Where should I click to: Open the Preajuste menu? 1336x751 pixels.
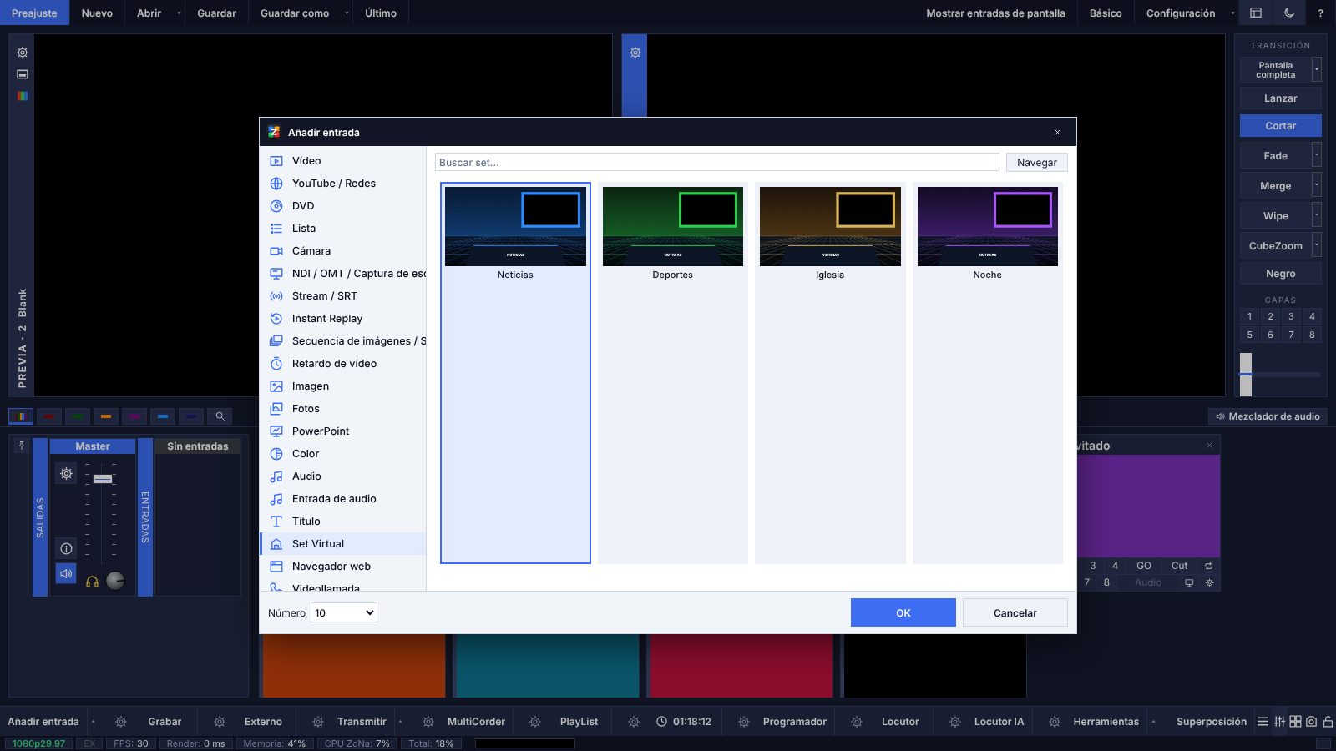(34, 13)
